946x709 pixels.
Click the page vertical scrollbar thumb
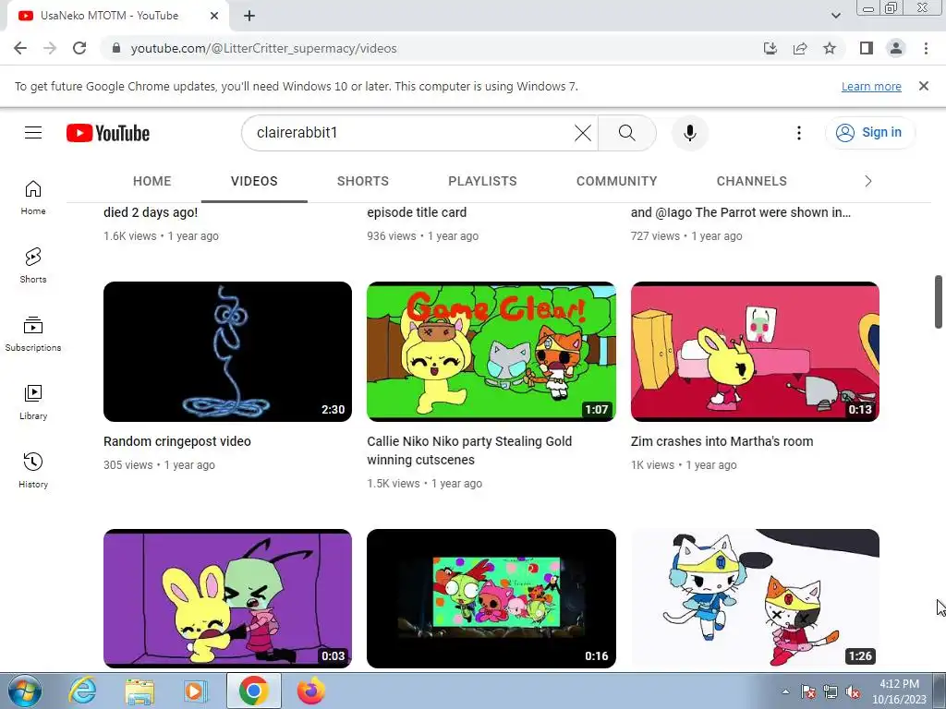pyautogui.click(x=939, y=302)
